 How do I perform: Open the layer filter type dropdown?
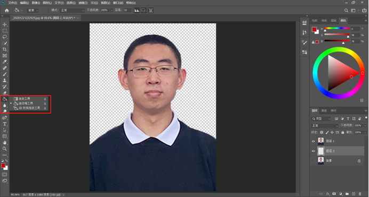tap(321, 119)
